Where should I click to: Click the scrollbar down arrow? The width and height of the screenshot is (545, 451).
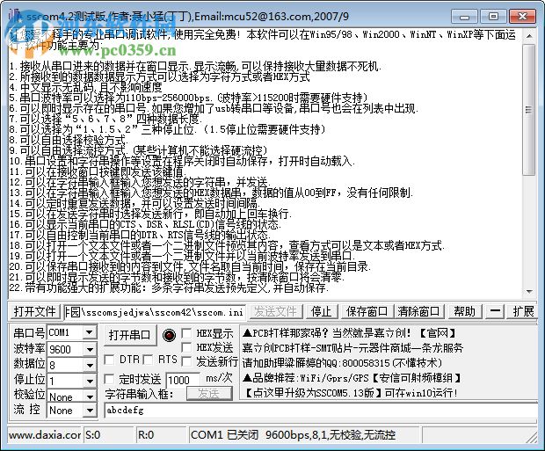pyautogui.click(x=529, y=292)
